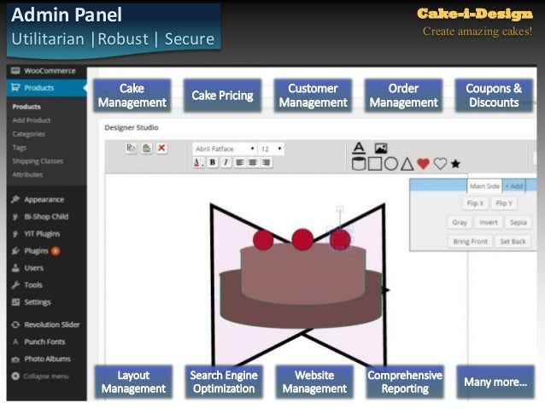Open Tags in the sidebar
Image resolution: width=545 pixels, height=409 pixels.
click(20, 148)
